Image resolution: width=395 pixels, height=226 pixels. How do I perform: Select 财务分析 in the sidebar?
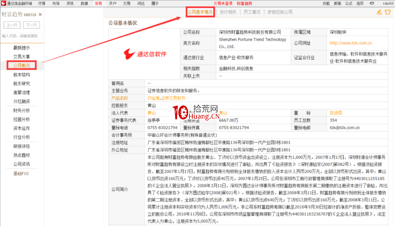pyautogui.click(x=22, y=111)
